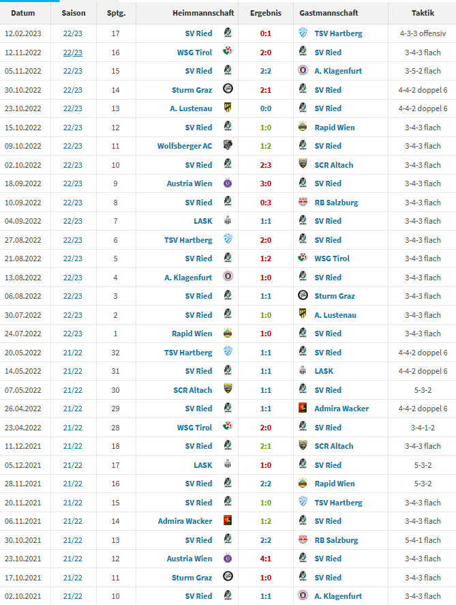Sort by Taktik column header
Screen dimensions: 456x605
(x=423, y=13)
